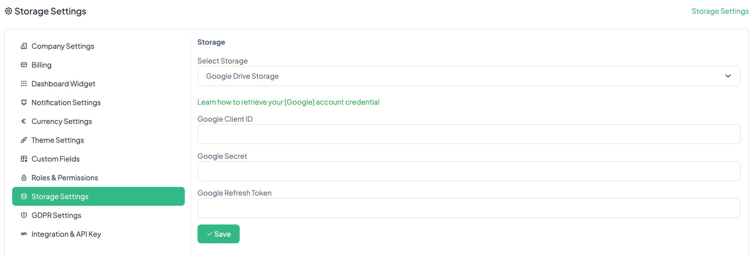
Task: Click the GDPR Settings shield icon
Action: coord(24,215)
